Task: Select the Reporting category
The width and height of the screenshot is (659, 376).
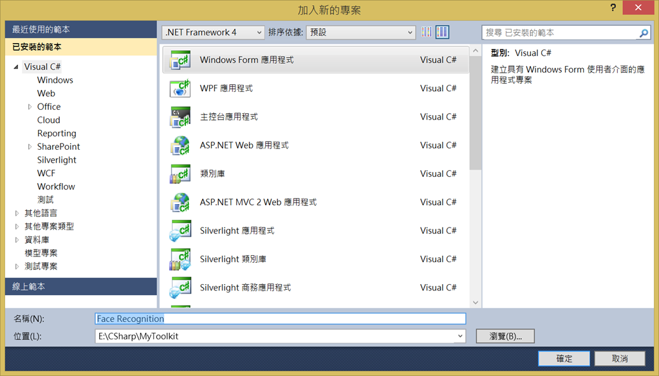Action: click(x=57, y=134)
